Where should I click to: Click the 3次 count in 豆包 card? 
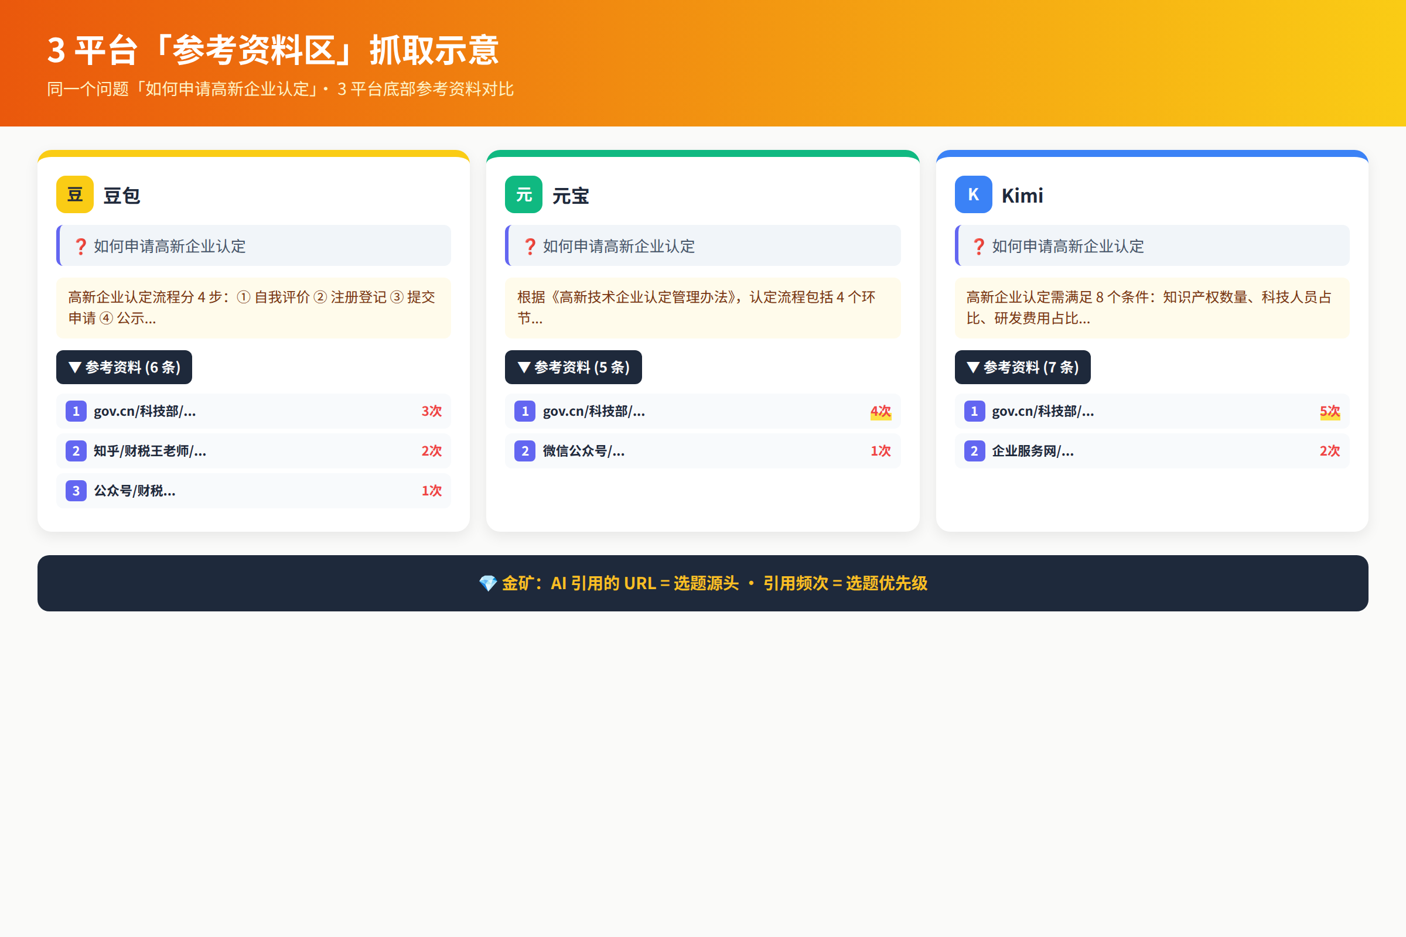tap(432, 411)
